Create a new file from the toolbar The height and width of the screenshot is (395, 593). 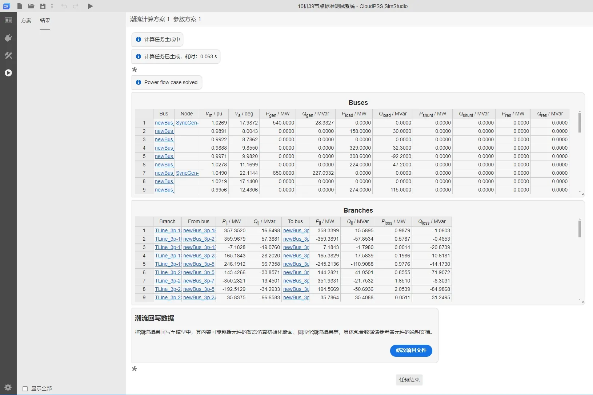tap(20, 6)
